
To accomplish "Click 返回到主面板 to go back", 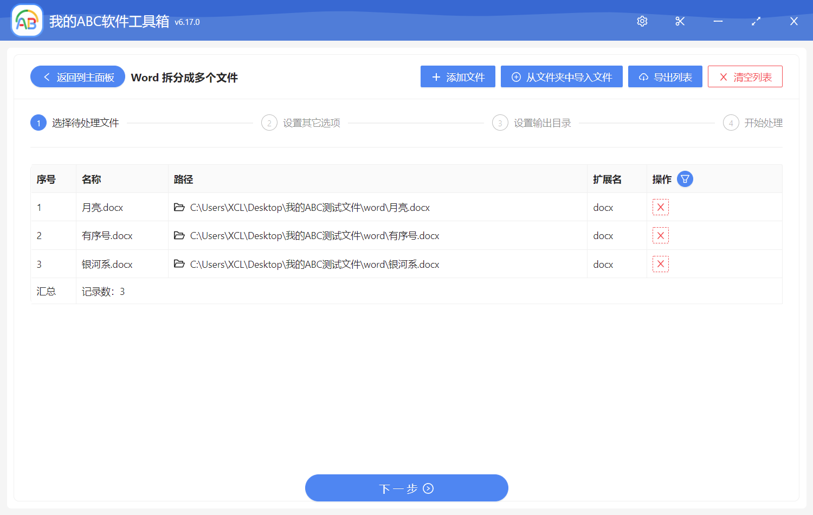I will (x=77, y=76).
